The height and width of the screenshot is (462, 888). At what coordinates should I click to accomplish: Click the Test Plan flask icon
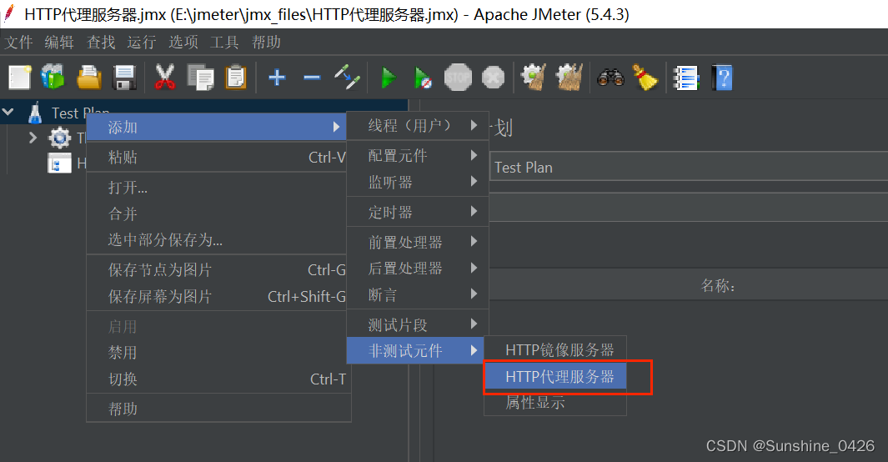click(x=35, y=113)
